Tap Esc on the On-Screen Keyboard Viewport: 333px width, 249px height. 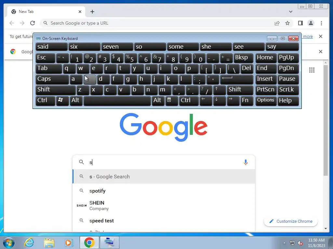coord(46,58)
